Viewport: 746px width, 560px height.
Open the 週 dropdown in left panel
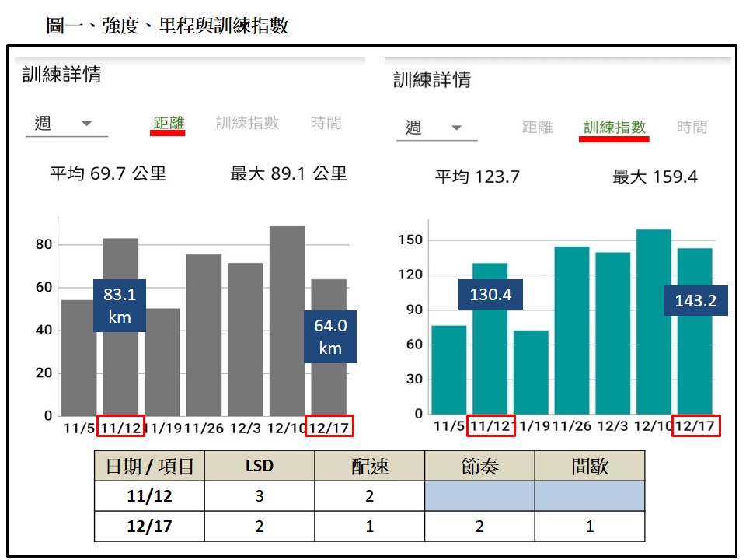coord(65,124)
